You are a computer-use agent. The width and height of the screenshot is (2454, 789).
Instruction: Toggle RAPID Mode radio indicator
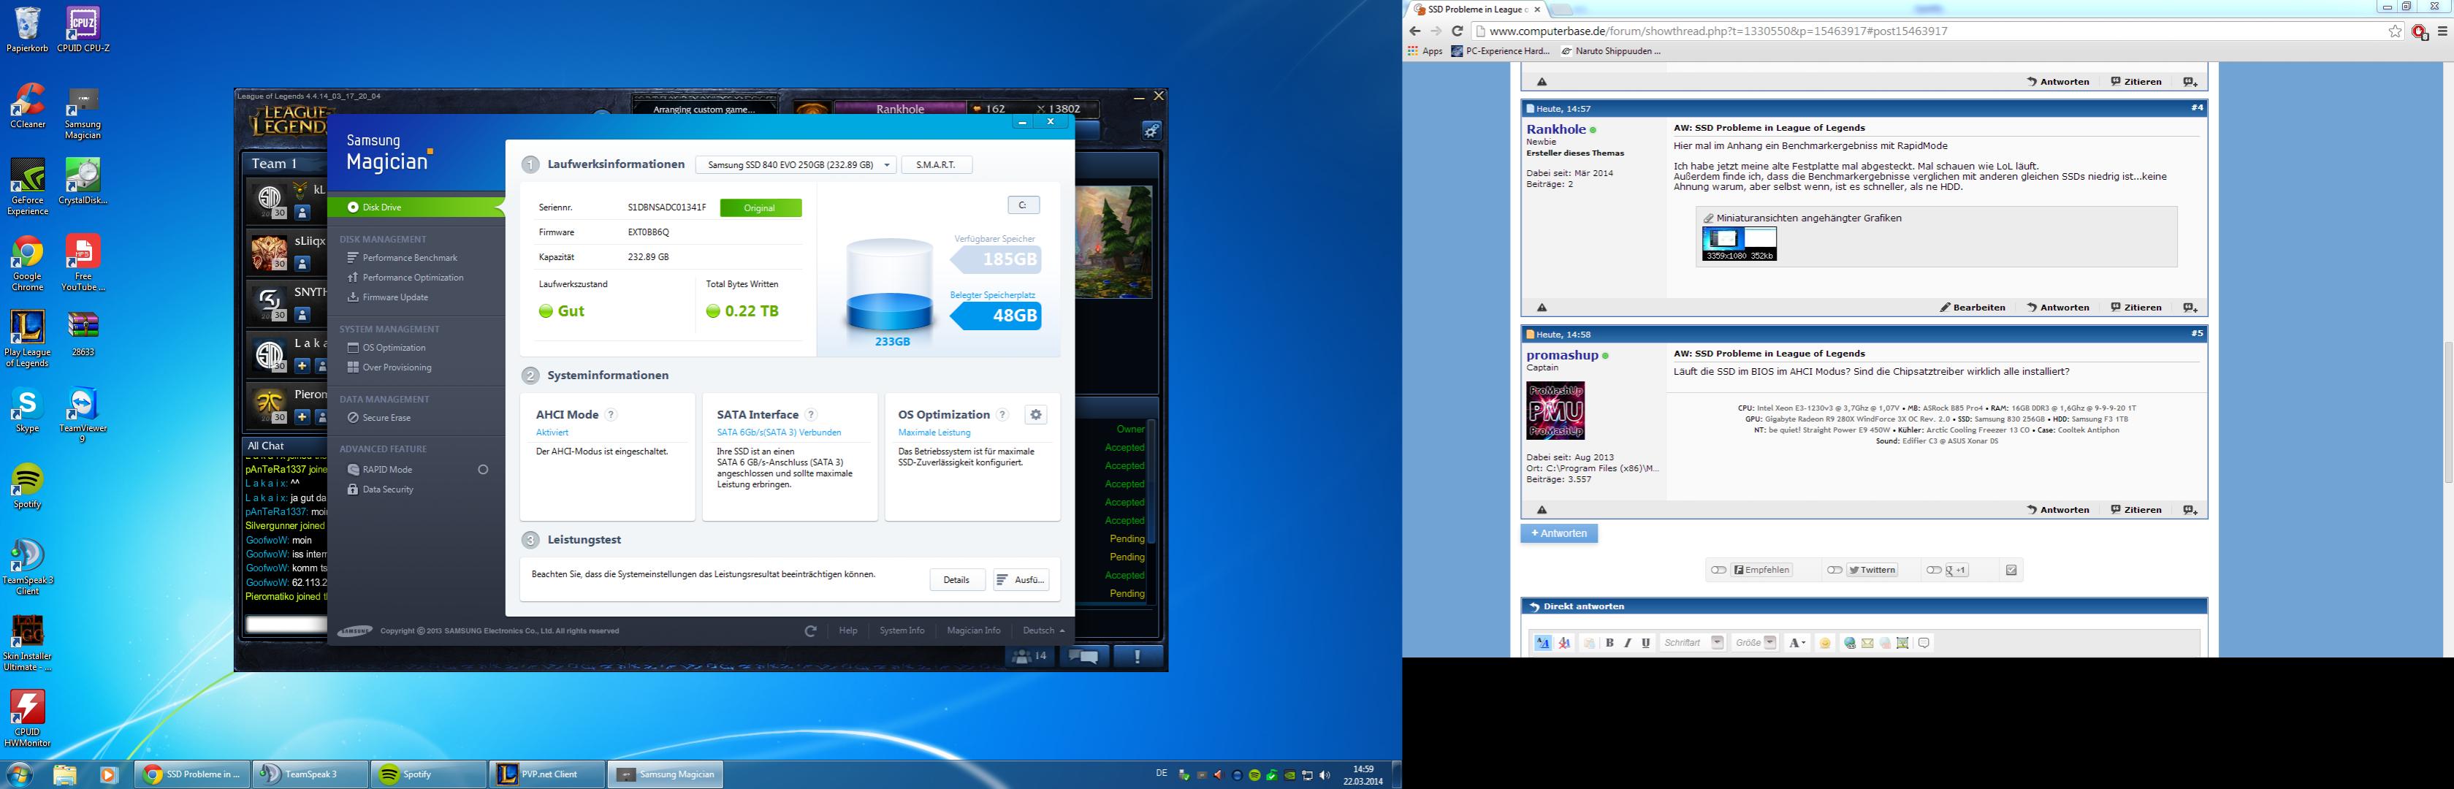point(483,470)
